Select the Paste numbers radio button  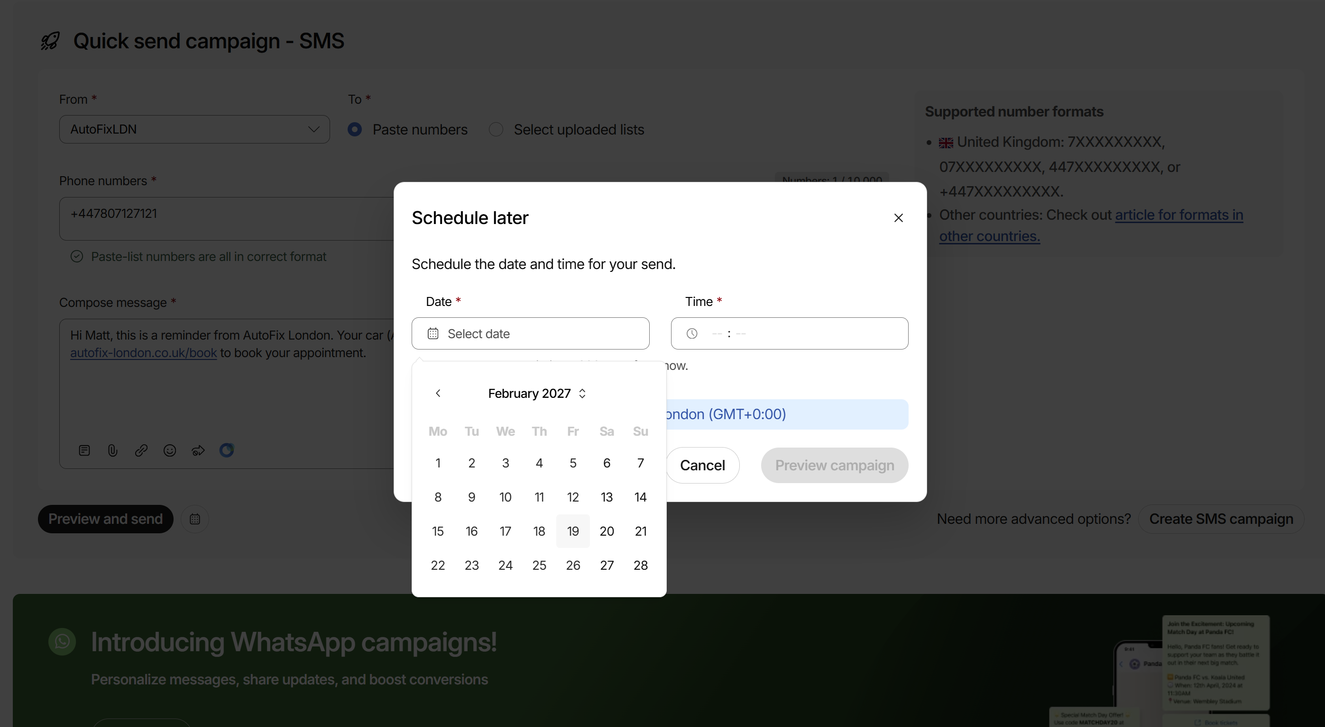[x=354, y=129]
